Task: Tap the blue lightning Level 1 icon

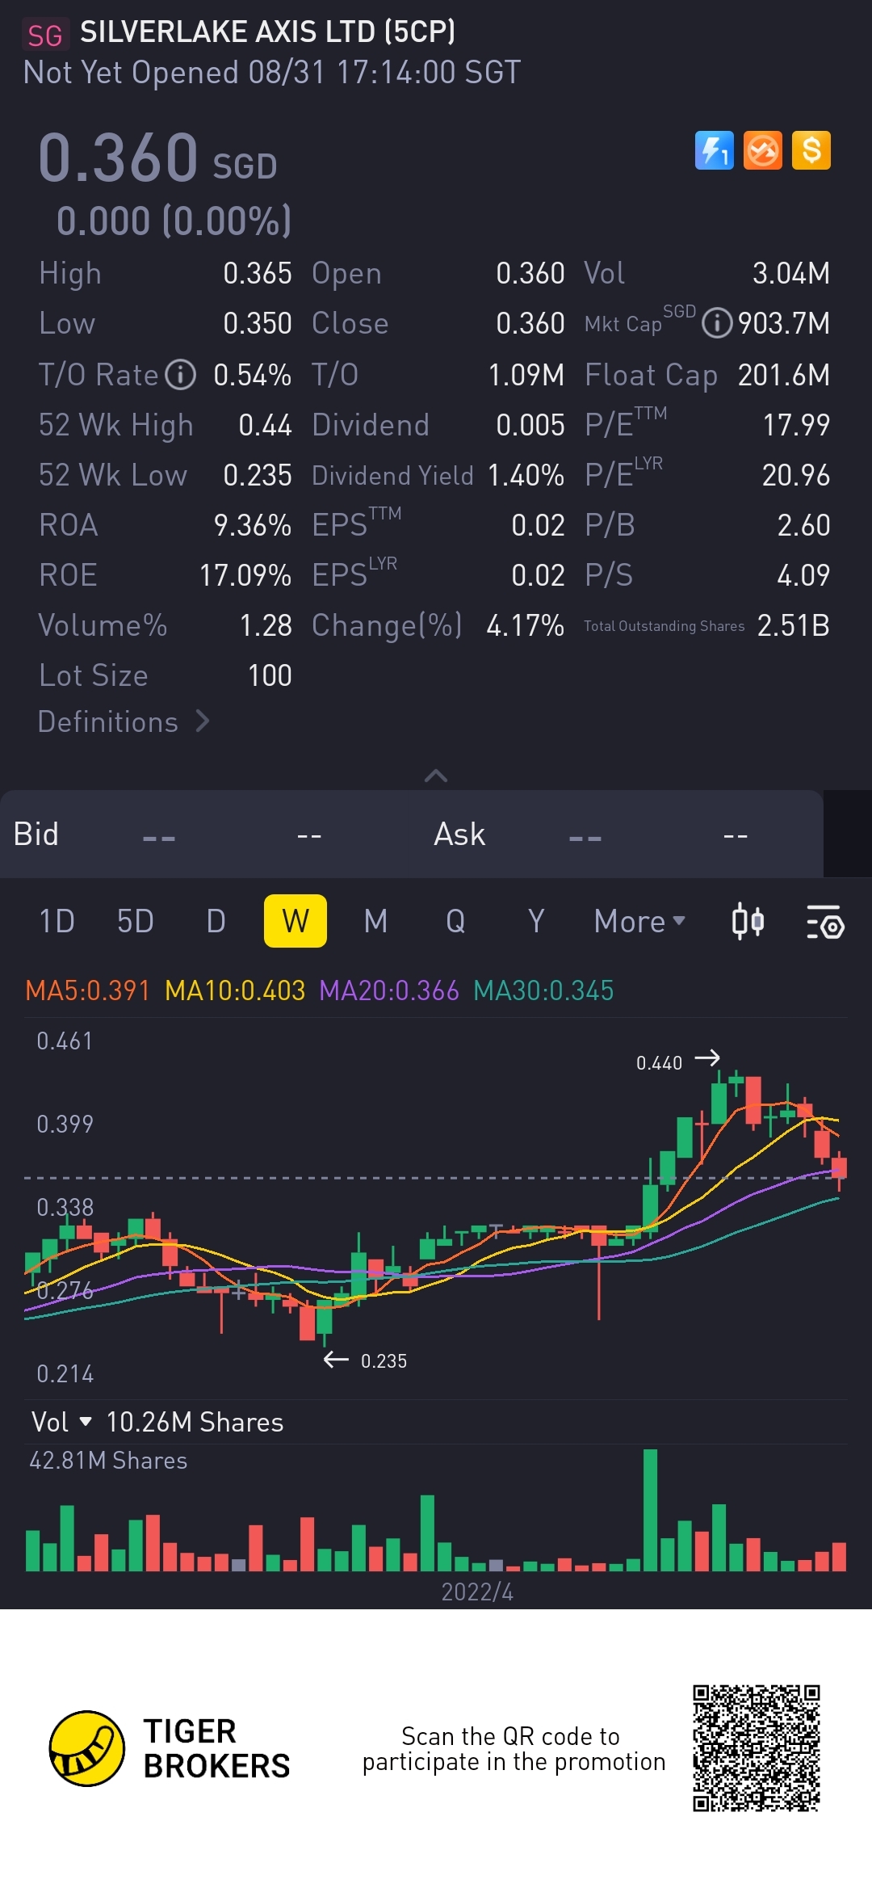Action: (x=715, y=150)
